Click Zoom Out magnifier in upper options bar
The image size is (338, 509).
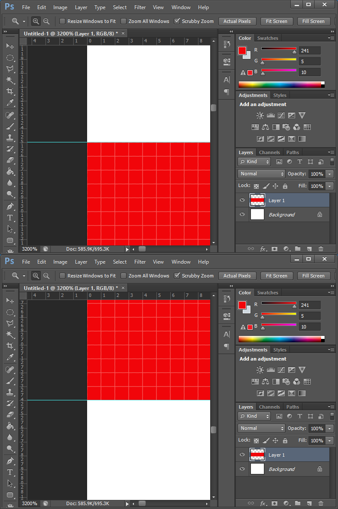coord(46,21)
